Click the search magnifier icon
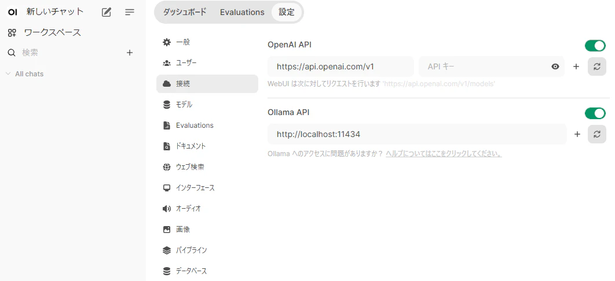The image size is (615, 281). point(12,53)
